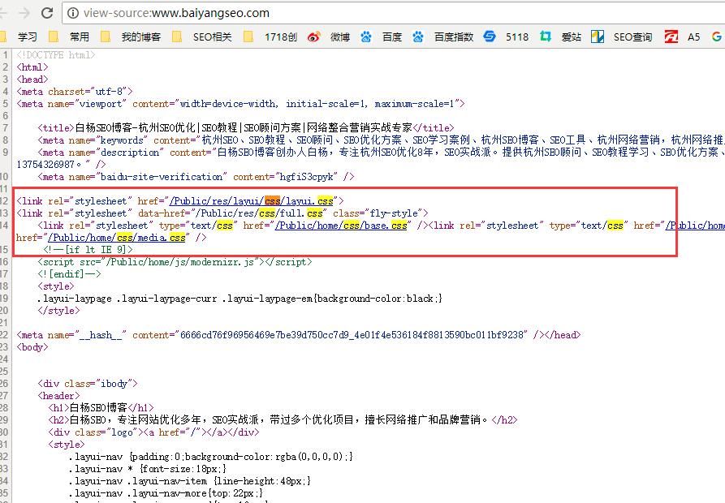725x503 pixels.
Task: Click the baidu-site-verification meta line
Action: 196,176
